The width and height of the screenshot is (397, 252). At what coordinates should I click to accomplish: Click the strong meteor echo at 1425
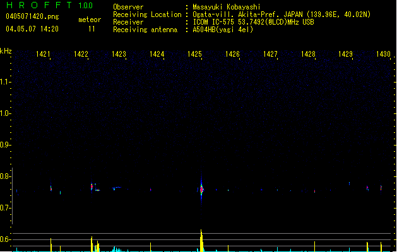[201, 188]
